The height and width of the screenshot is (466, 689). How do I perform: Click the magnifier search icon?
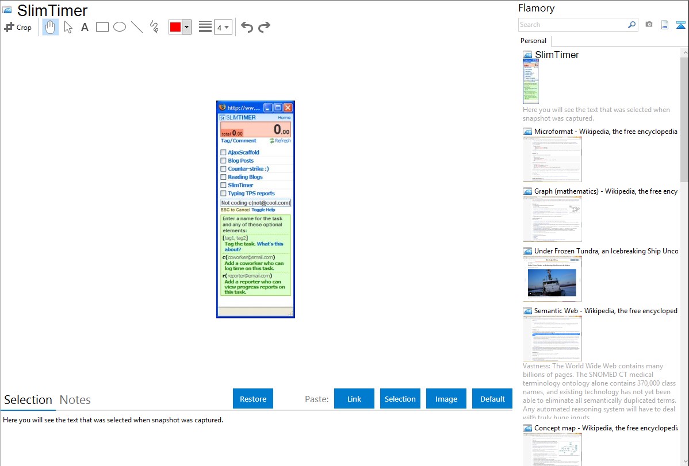tap(632, 25)
